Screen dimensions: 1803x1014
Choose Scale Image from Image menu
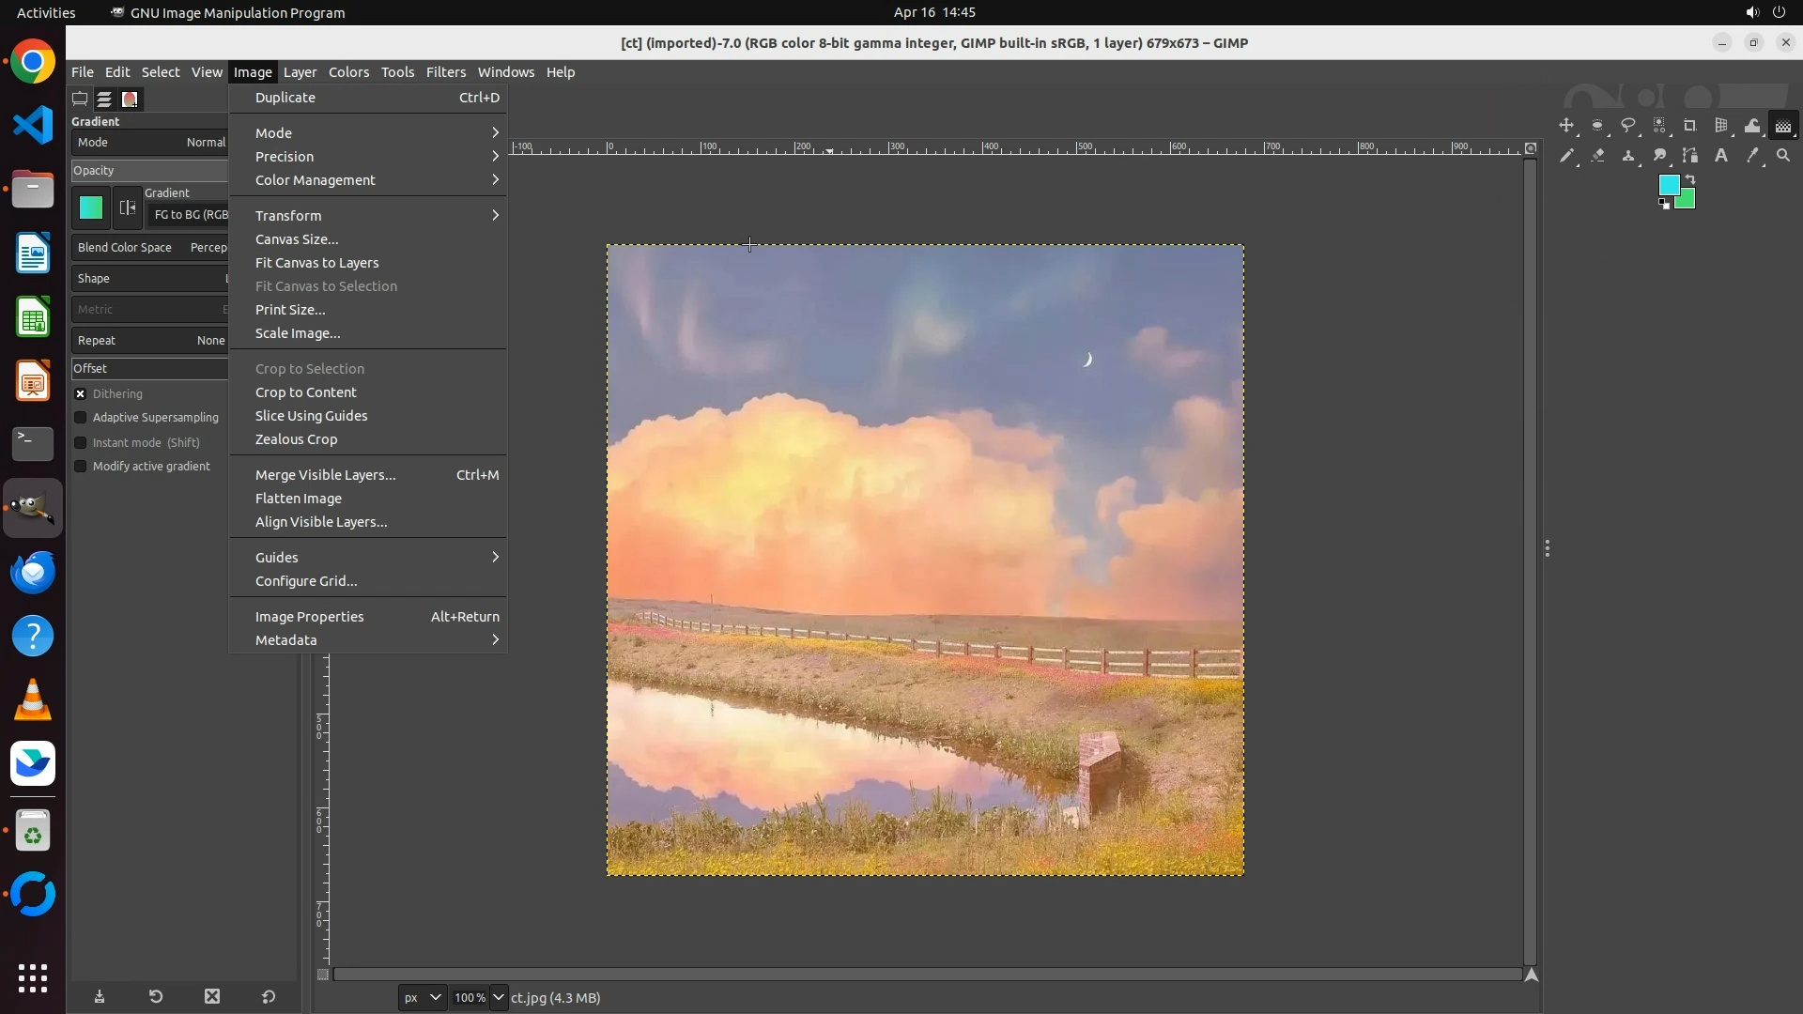pos(298,333)
